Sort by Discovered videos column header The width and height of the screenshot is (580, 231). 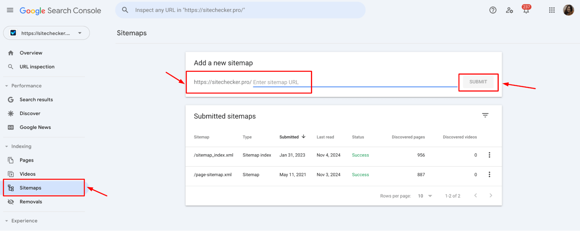coord(460,137)
